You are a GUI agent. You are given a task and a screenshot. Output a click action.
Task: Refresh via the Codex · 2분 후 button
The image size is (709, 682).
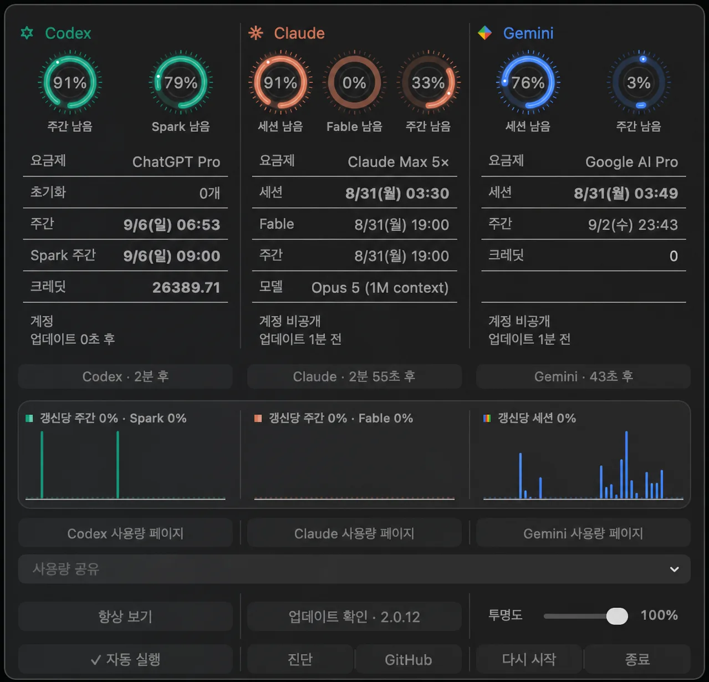point(125,376)
